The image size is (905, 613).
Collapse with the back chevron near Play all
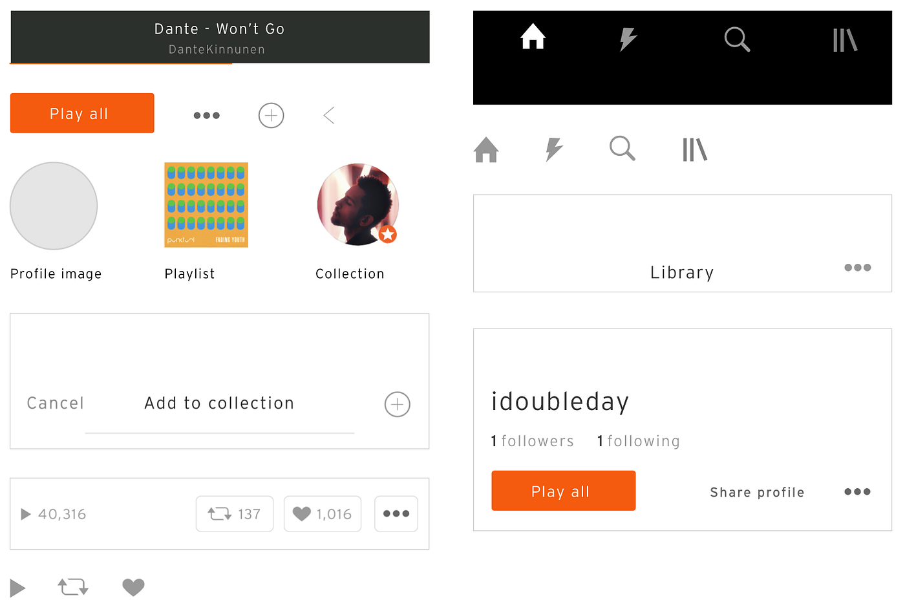point(328,115)
